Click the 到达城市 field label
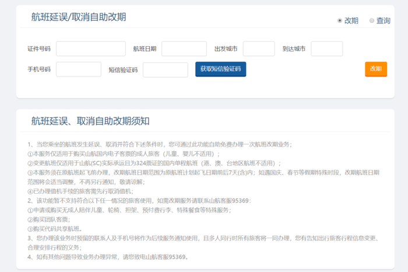Viewport: 408px width, 272px height. point(294,49)
